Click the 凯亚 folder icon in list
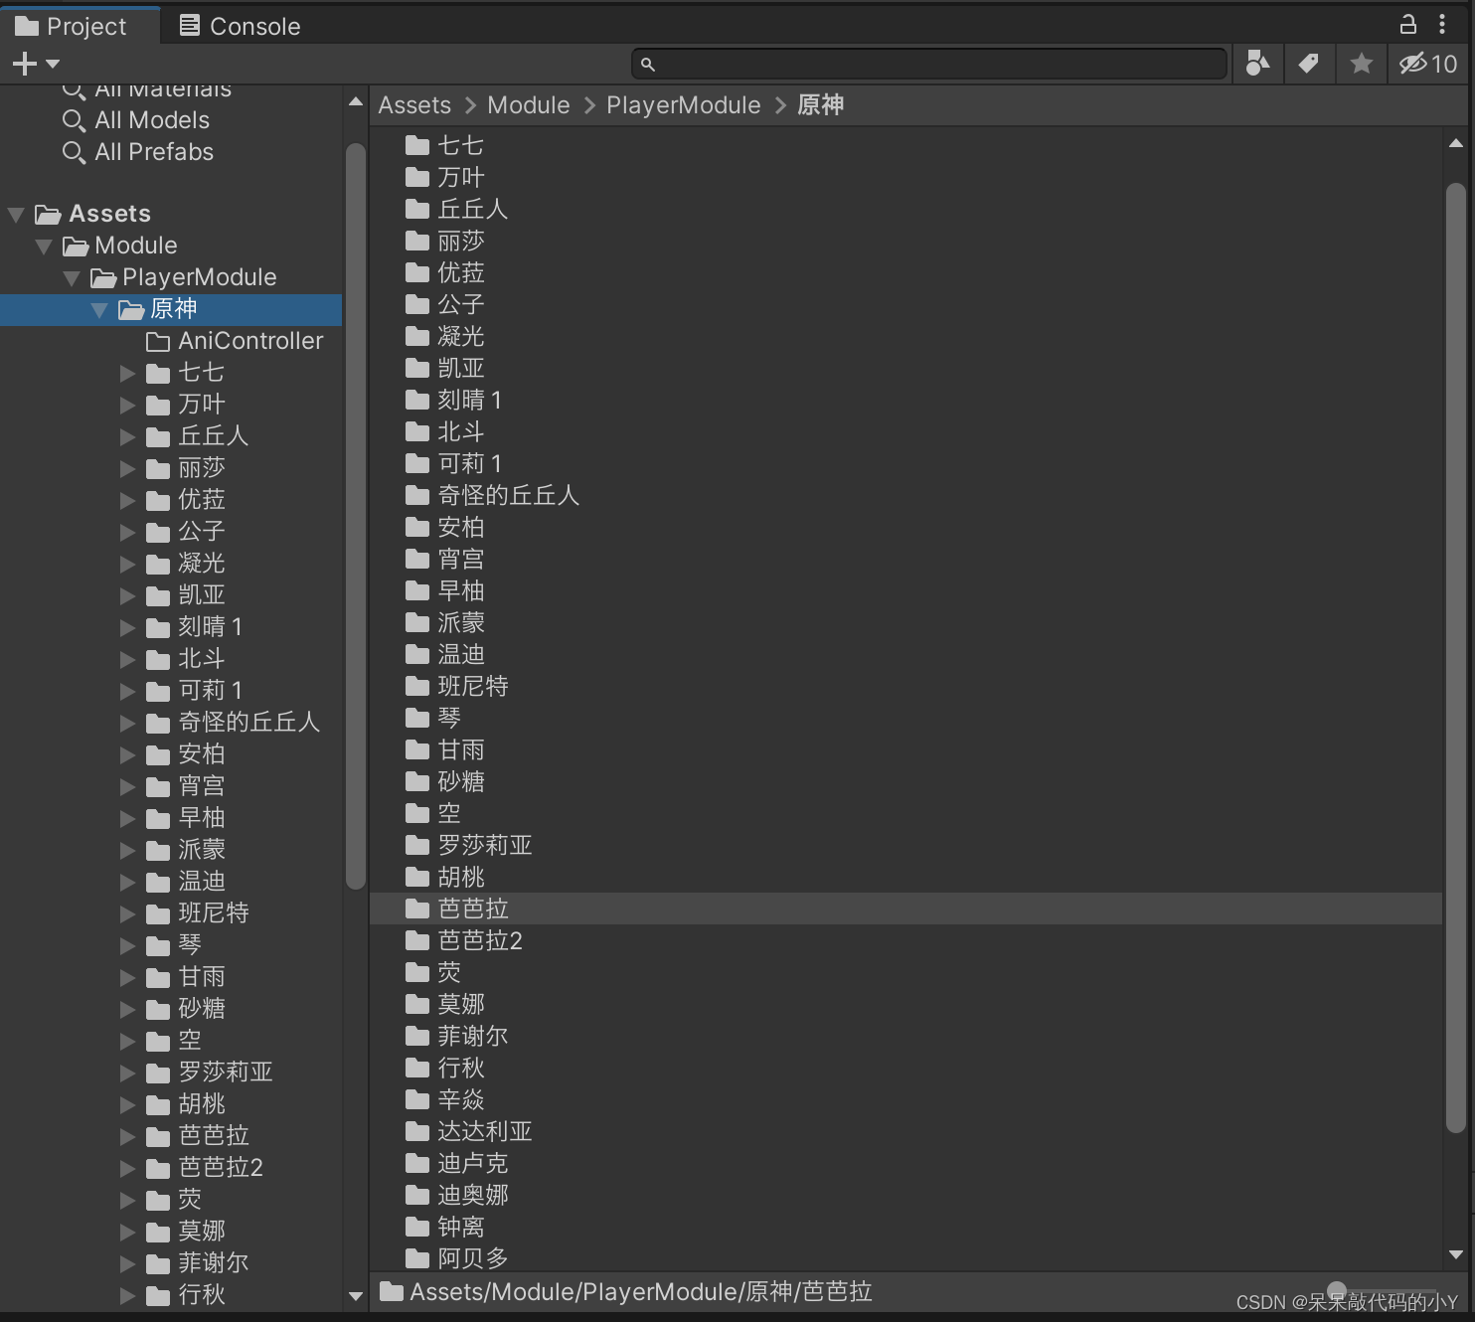This screenshot has width=1475, height=1322. [x=417, y=369]
